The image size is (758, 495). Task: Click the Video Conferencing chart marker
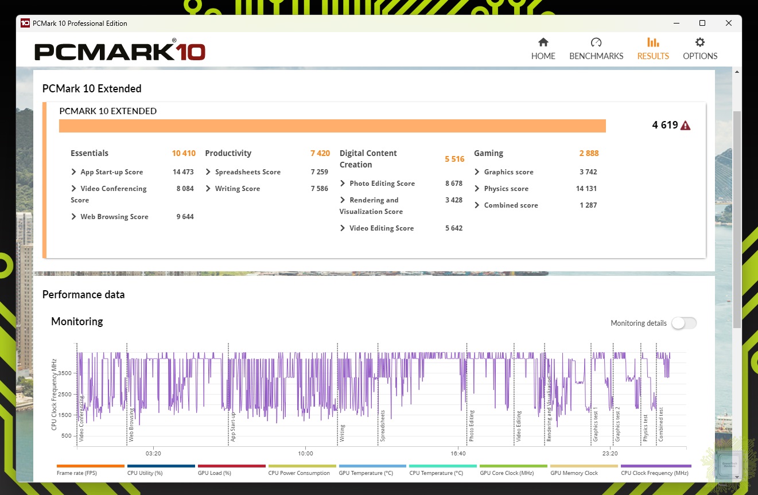[x=81, y=418]
